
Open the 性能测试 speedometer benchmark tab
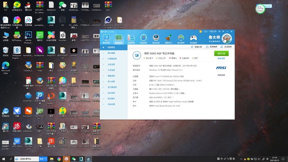tap(144, 39)
